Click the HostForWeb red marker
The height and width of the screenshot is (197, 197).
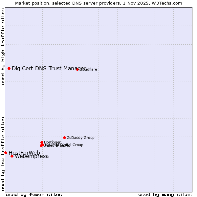click(6, 153)
